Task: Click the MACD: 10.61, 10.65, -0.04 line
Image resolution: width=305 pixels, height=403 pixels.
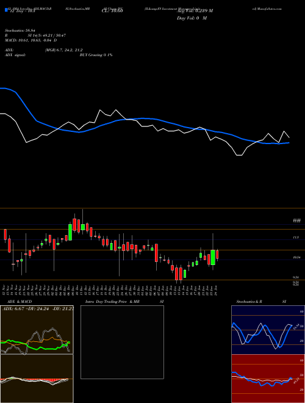Action: 31,40
